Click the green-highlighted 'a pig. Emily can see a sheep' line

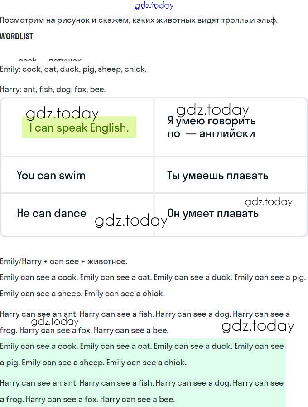pyautogui.click(x=93, y=363)
